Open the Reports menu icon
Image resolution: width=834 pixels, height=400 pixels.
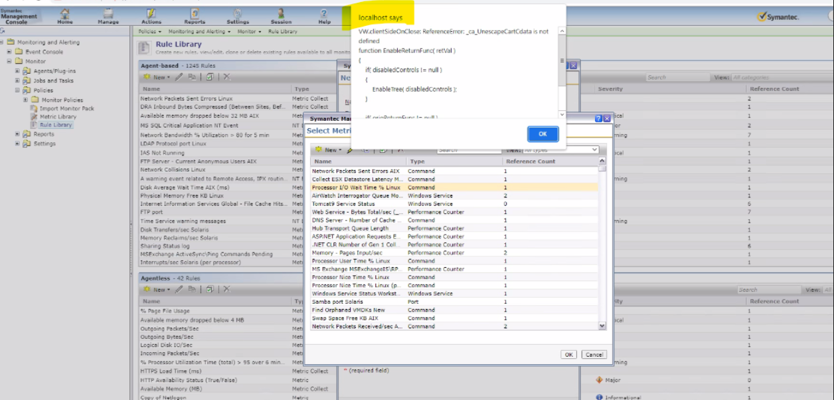(195, 15)
